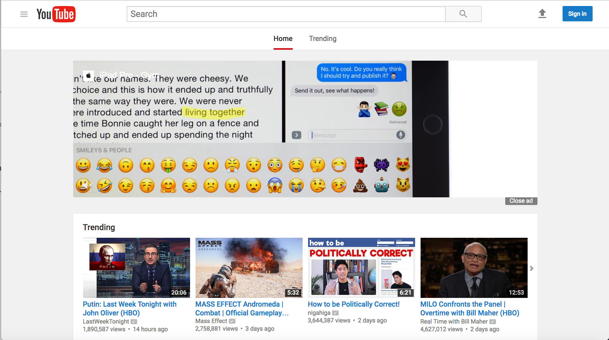Visit Real Time with Bill Maher channel
The height and width of the screenshot is (340, 609).
(454, 322)
